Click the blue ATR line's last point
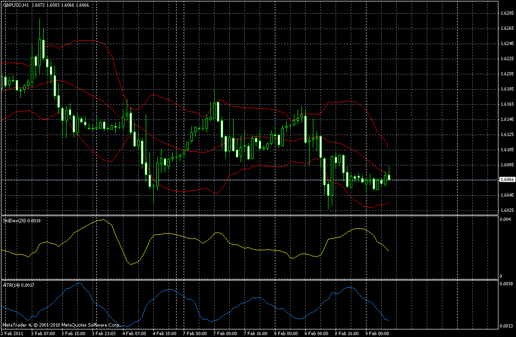Viewport: 516px width, 337px height. tap(389, 320)
